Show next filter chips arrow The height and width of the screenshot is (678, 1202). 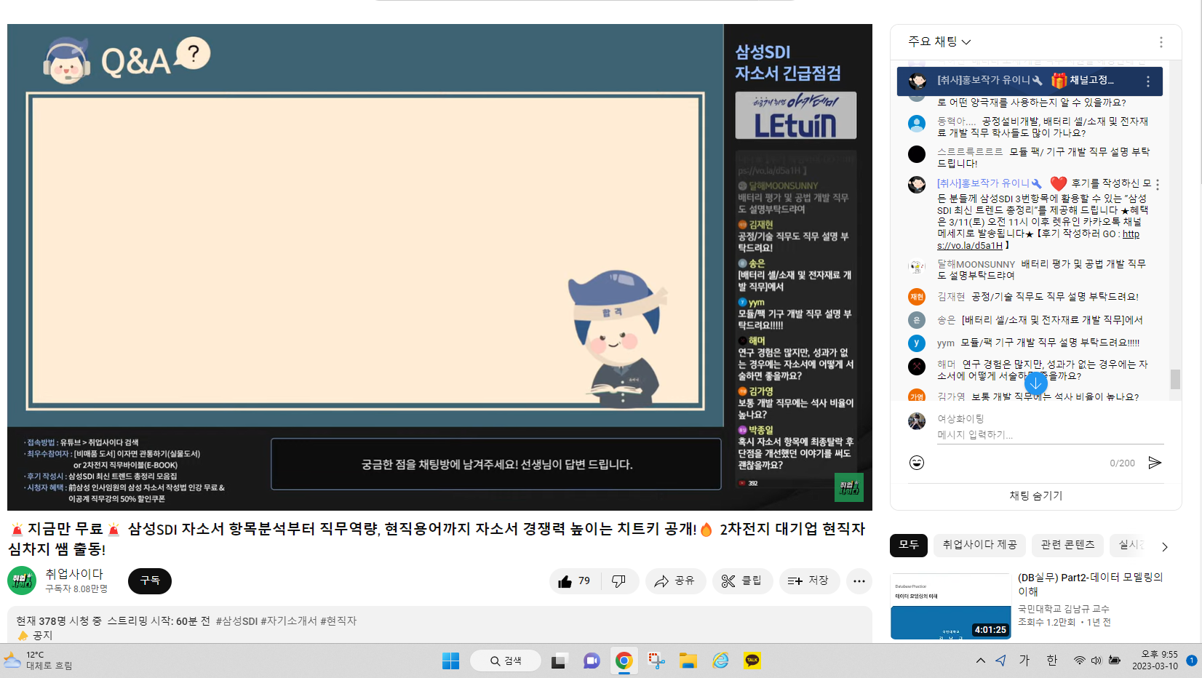[x=1164, y=546]
